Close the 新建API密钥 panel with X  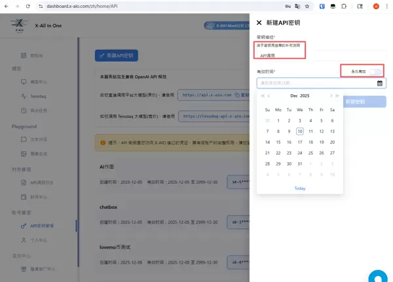coord(259,22)
